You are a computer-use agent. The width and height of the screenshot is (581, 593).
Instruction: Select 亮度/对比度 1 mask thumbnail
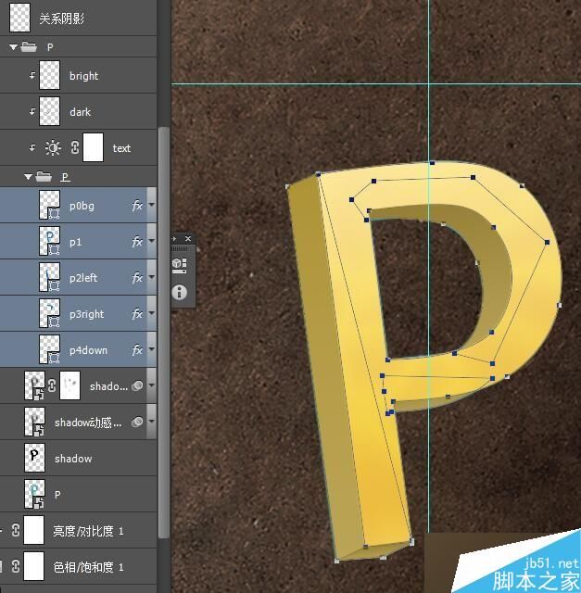click(34, 530)
